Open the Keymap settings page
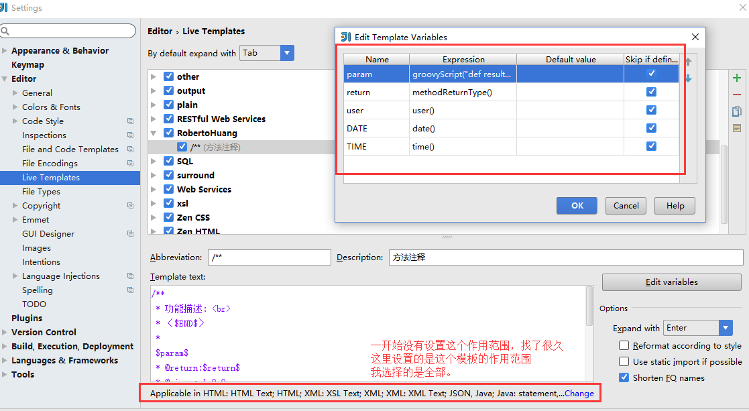The height and width of the screenshot is (411, 749). click(27, 64)
